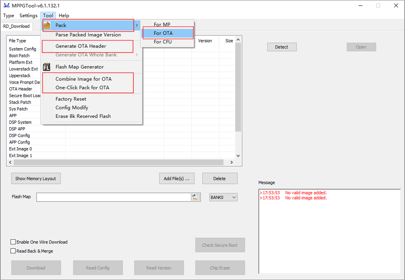Click the Flash Map Generator FL icon
The image size is (405, 280).
(47, 67)
